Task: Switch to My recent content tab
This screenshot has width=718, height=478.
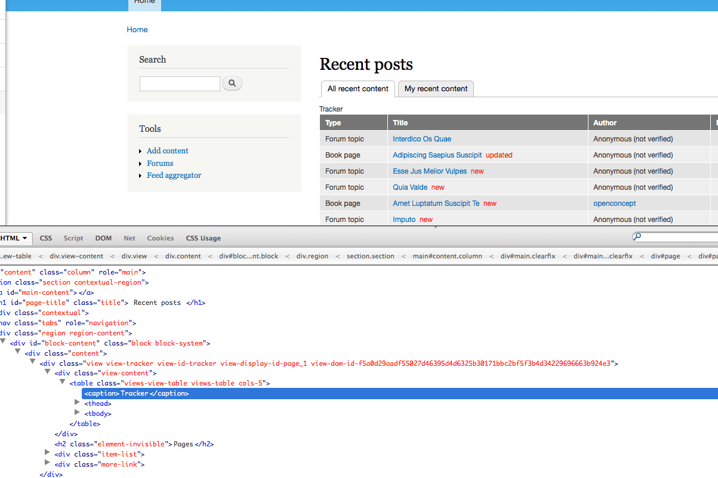Action: pos(436,89)
